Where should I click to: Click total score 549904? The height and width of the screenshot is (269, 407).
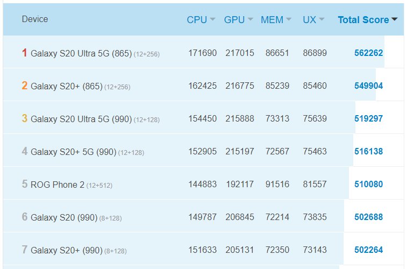(369, 86)
